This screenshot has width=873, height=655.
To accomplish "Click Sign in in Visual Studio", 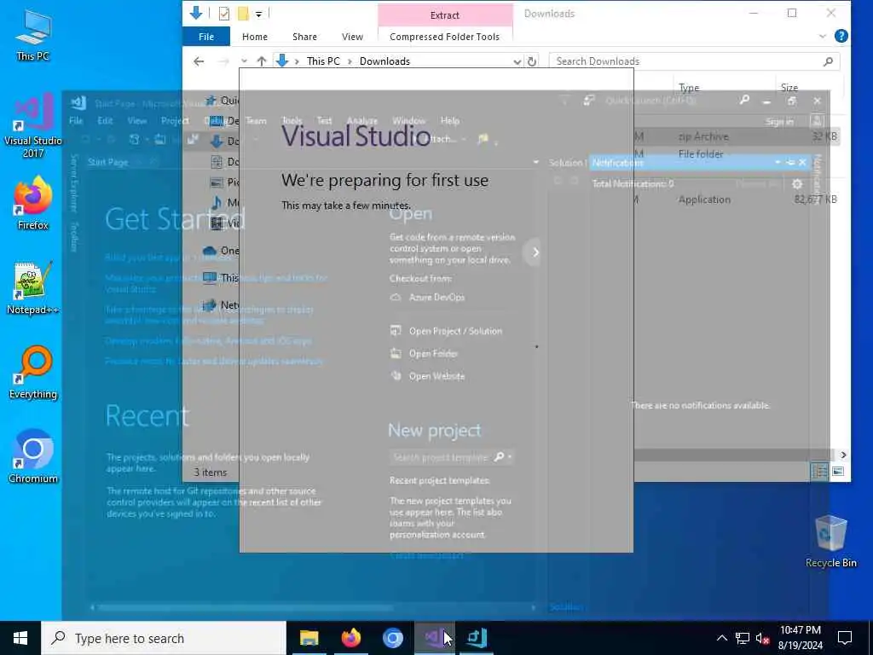I will [779, 121].
